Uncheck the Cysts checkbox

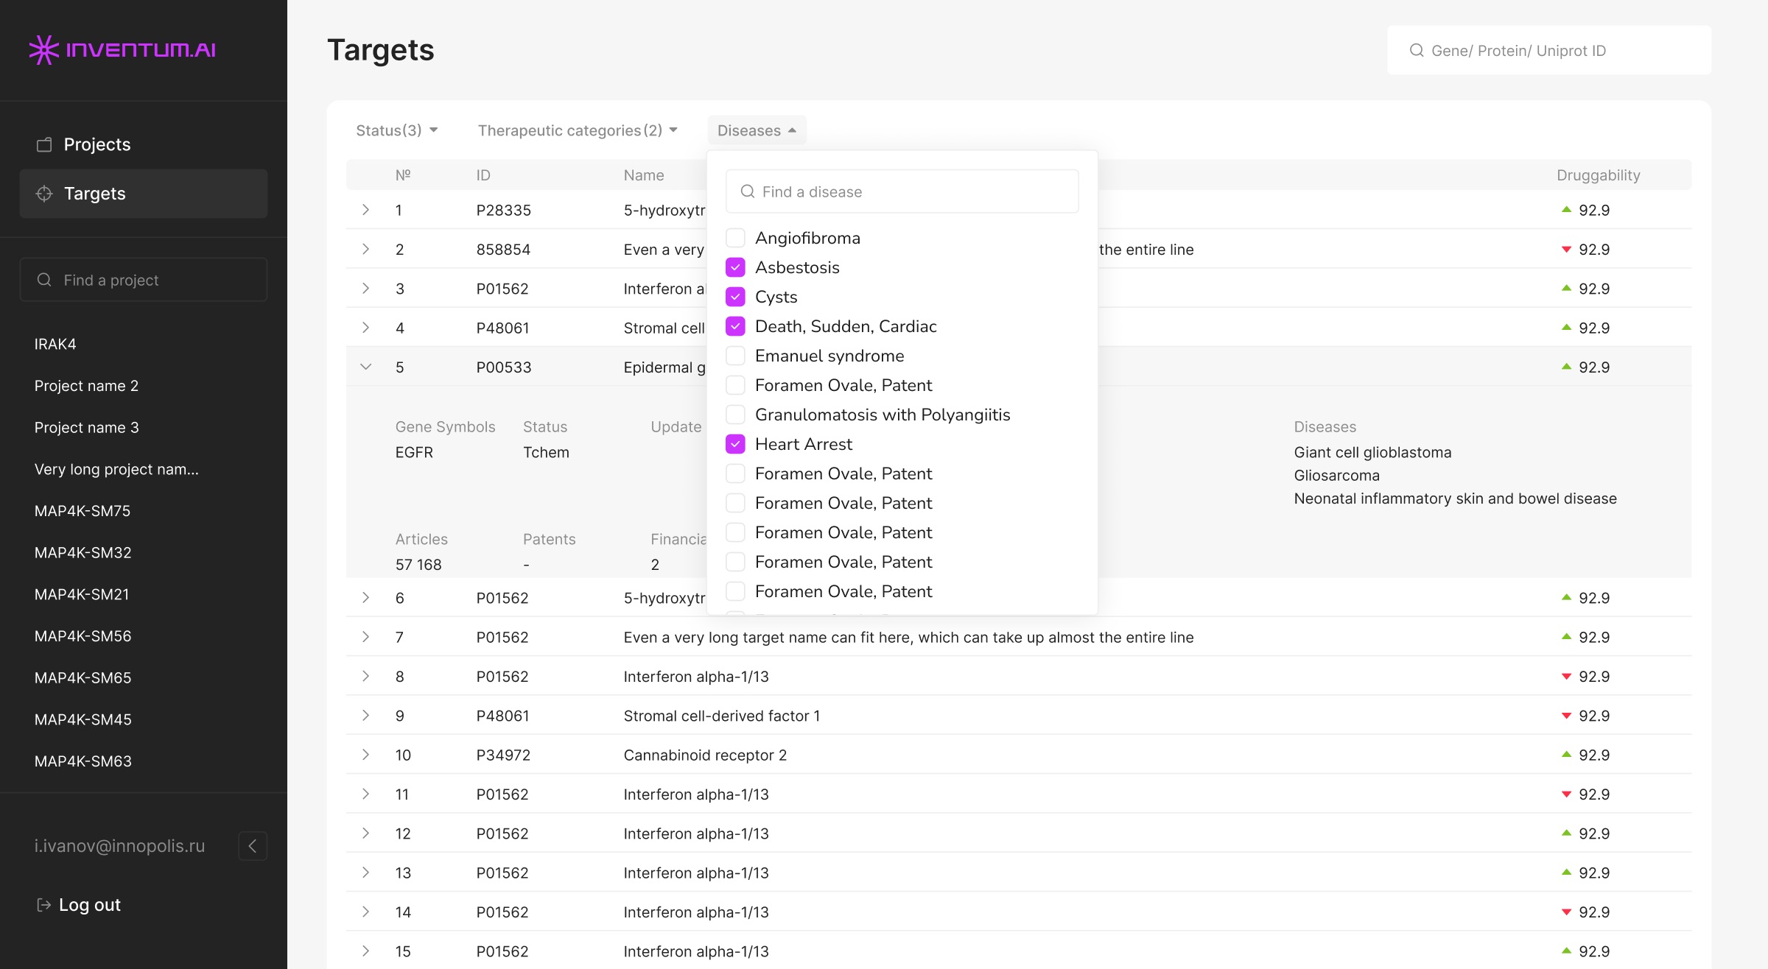(x=735, y=297)
